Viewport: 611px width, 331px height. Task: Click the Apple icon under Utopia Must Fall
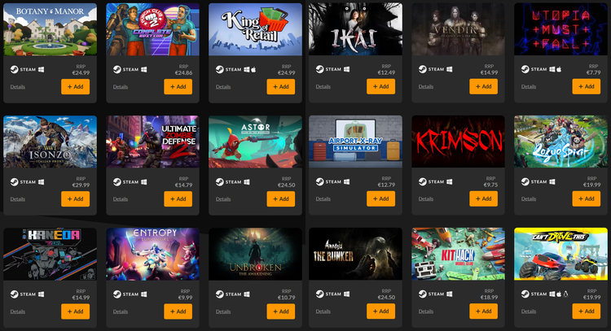pos(559,69)
